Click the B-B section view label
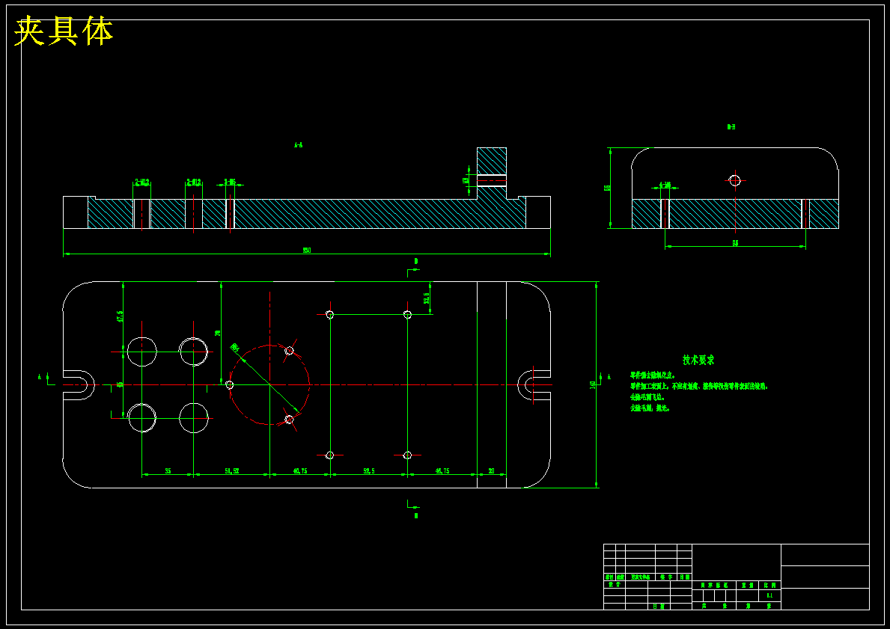 tap(731, 127)
